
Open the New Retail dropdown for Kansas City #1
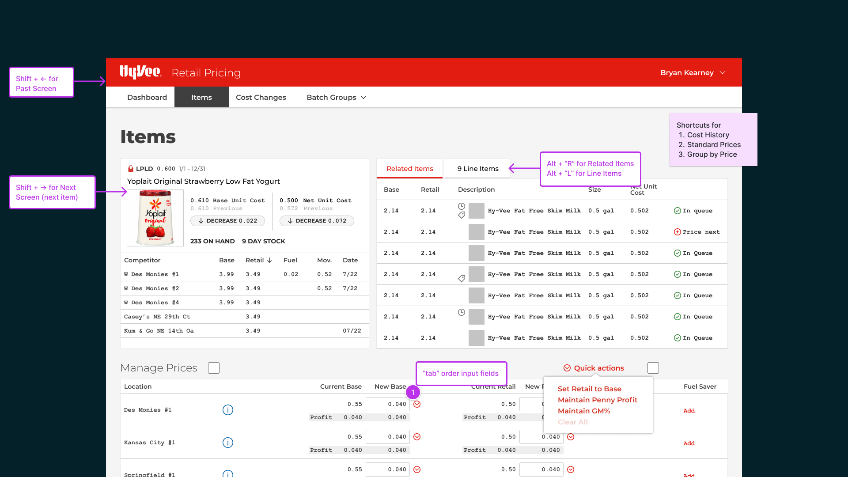click(x=571, y=437)
